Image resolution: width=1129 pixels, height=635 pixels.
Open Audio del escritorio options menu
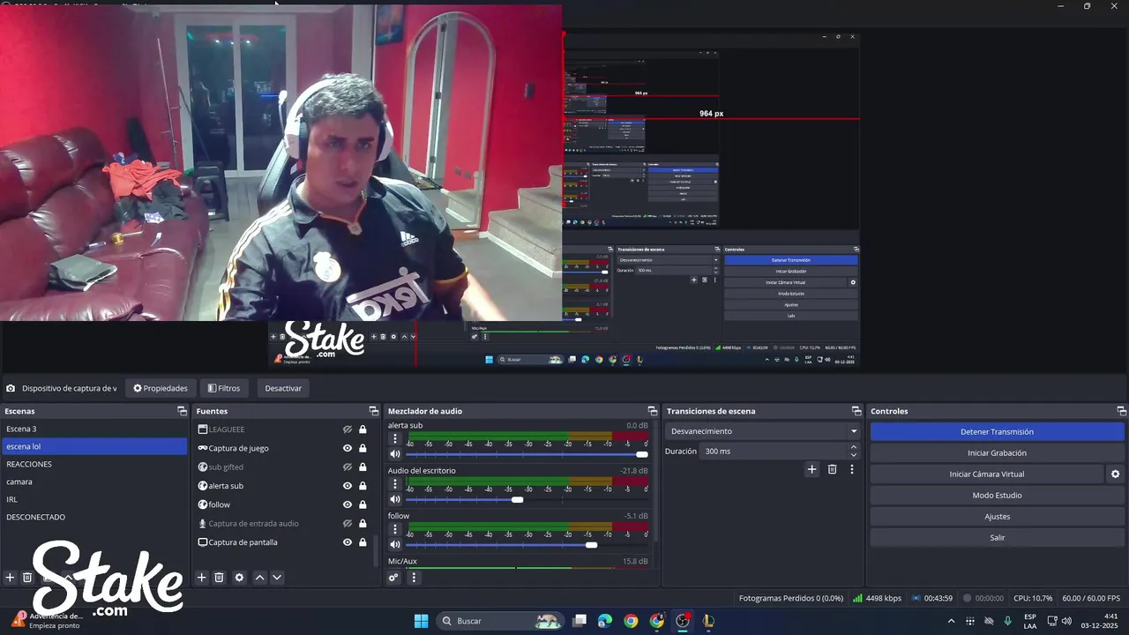[395, 484]
